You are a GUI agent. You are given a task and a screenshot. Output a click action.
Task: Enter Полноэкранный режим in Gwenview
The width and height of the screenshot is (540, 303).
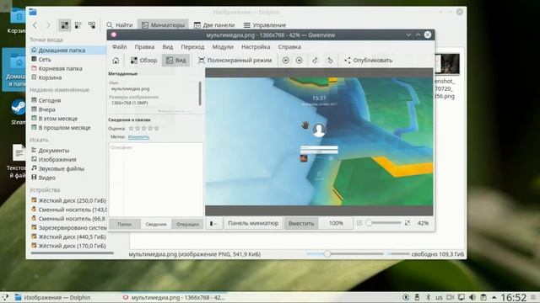[x=235, y=61]
